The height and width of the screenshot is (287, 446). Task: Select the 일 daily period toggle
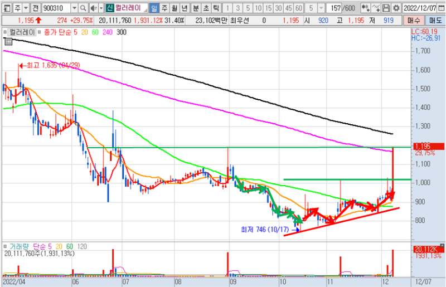tap(154, 8)
